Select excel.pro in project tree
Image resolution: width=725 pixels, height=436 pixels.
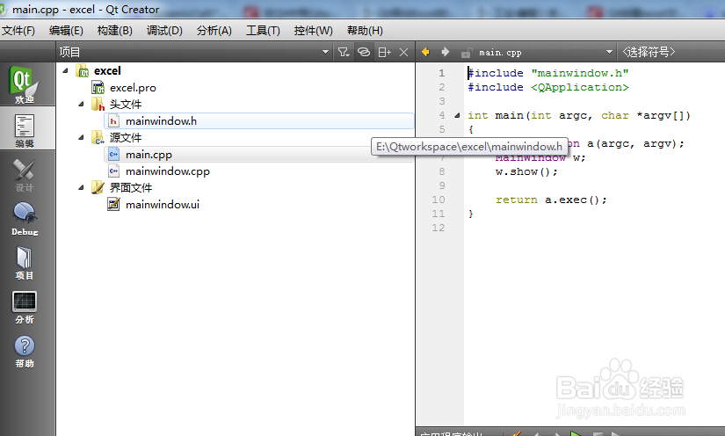tap(133, 87)
